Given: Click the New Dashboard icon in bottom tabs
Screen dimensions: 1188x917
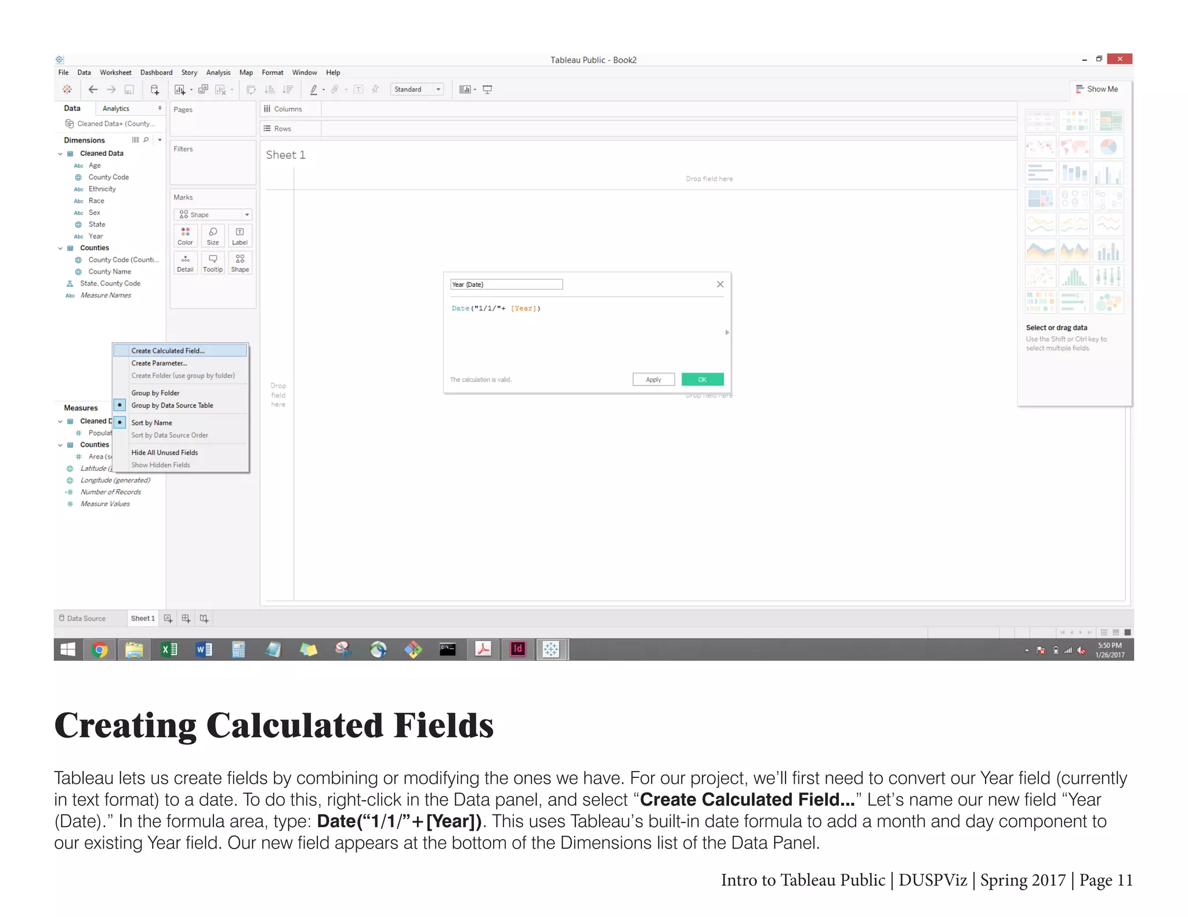Looking at the screenshot, I should pos(186,618).
